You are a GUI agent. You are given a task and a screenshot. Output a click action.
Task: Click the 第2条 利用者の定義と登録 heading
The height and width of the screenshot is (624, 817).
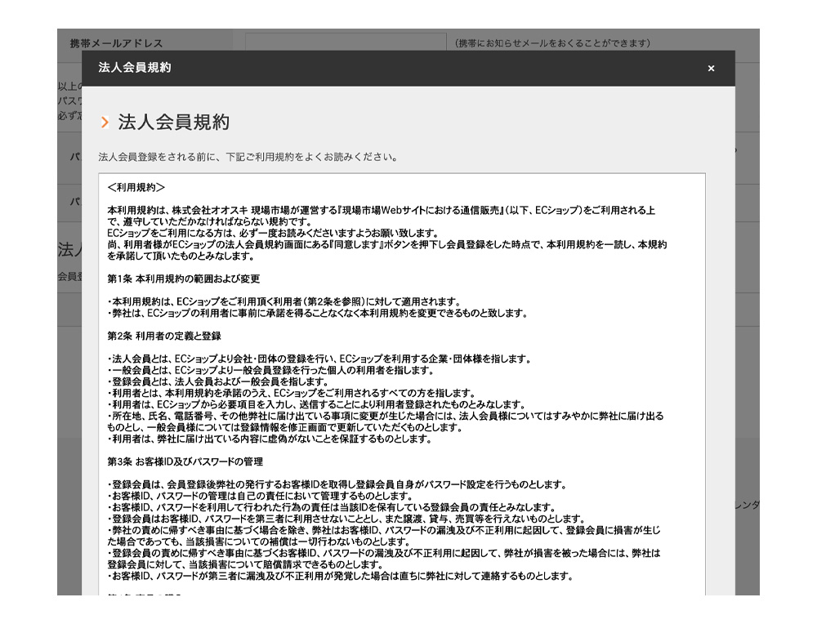pyautogui.click(x=164, y=336)
